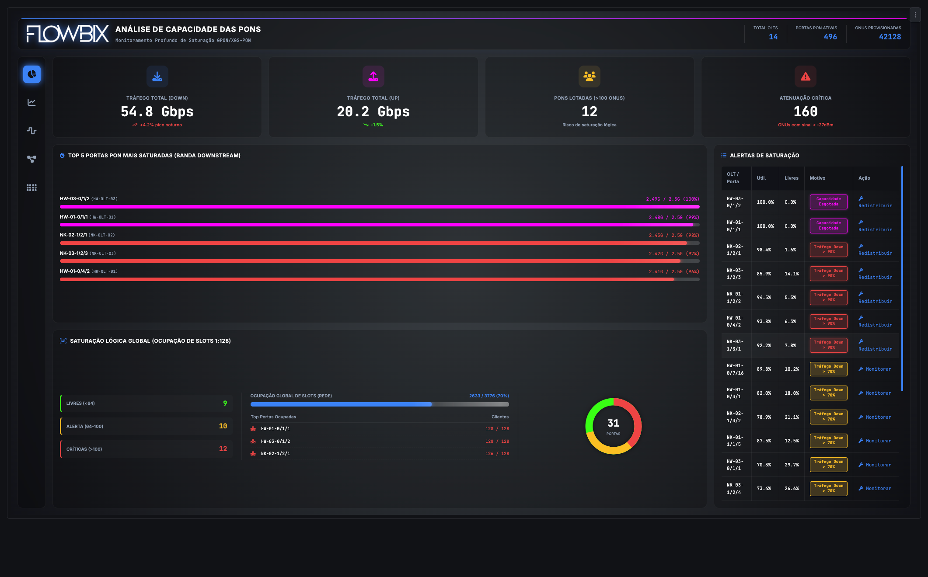Open the line chart sidebar icon

click(32, 102)
